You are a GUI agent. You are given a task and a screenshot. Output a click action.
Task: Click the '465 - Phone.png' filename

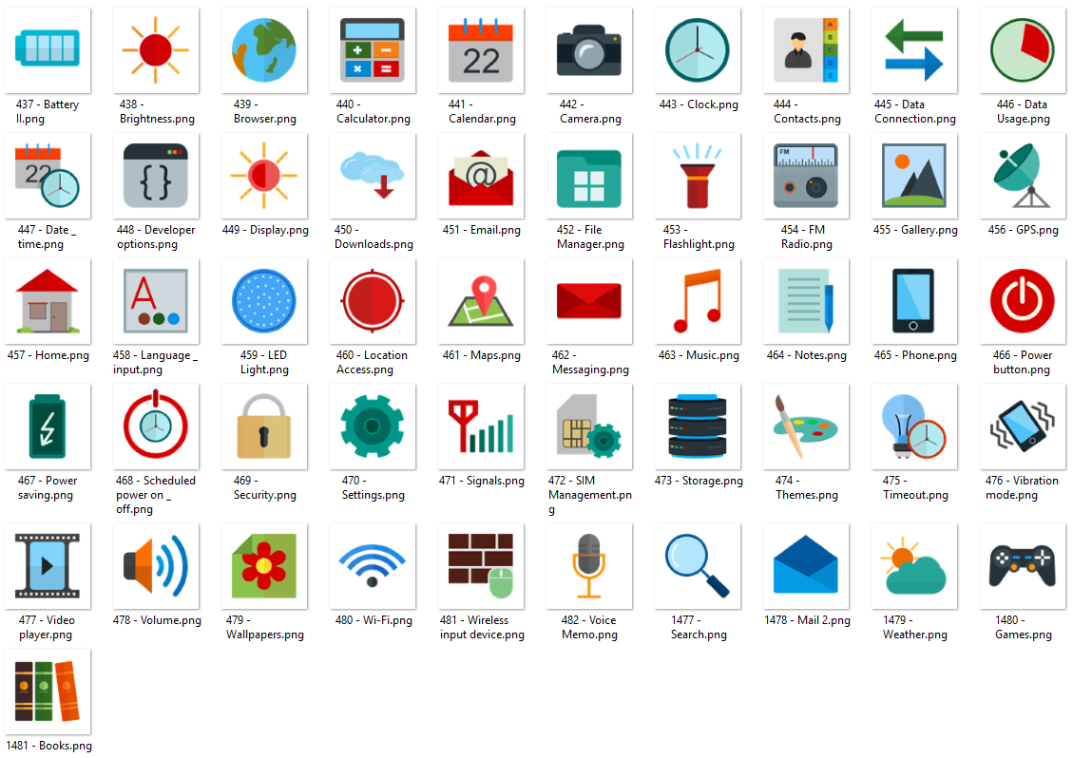point(915,355)
